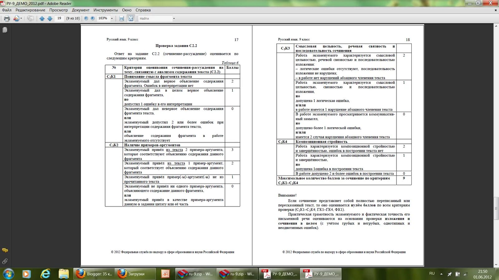Click the vertical scrollbar thumb
The height and width of the screenshot is (280, 499).
496,208
